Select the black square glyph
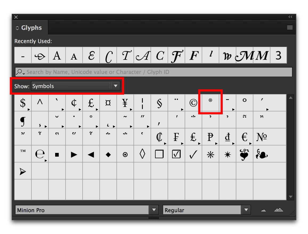 tap(57, 154)
